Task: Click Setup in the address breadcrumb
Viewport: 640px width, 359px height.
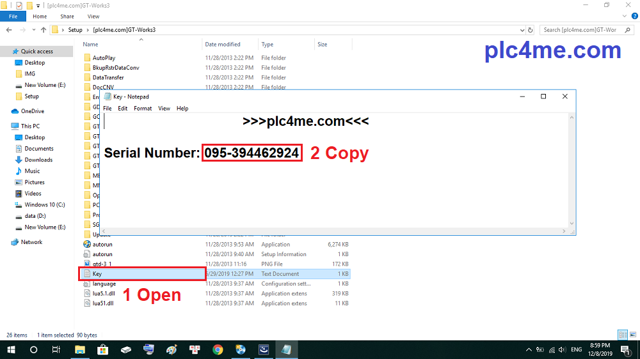Action: [x=75, y=30]
